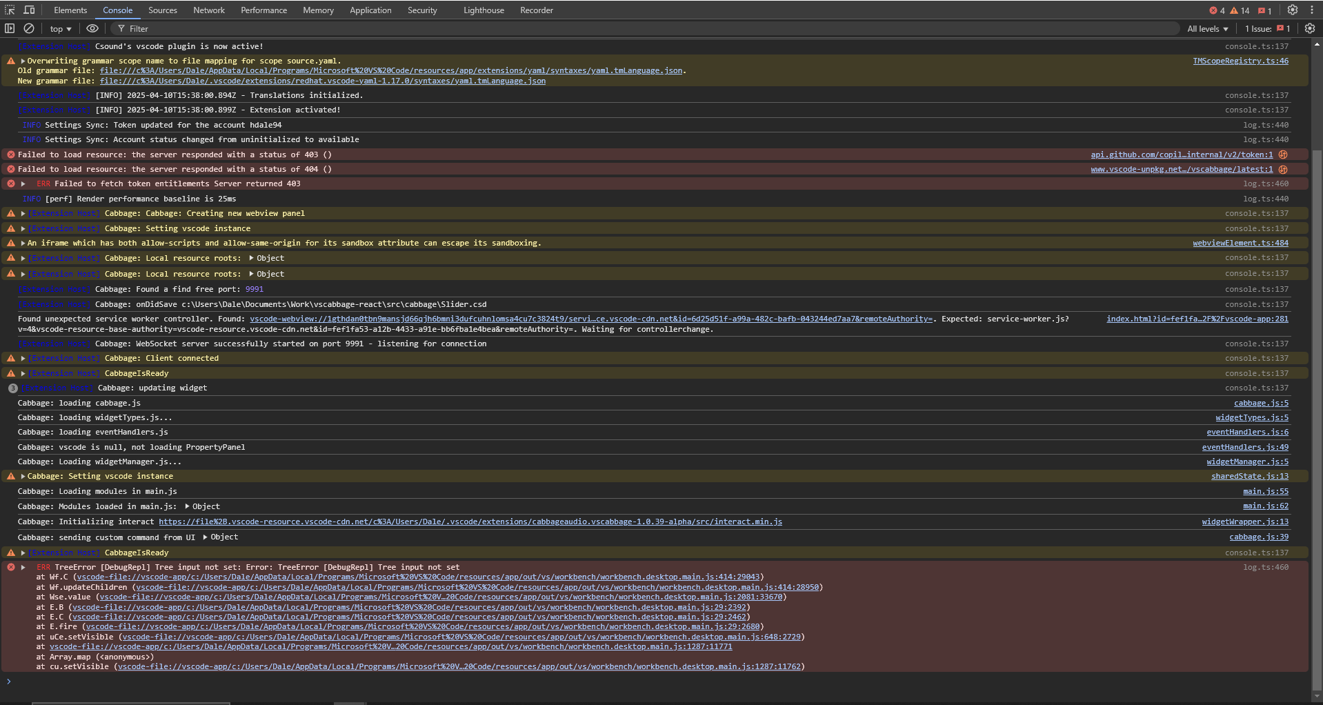Expand the Overwriting grammar scope warning

pos(23,61)
